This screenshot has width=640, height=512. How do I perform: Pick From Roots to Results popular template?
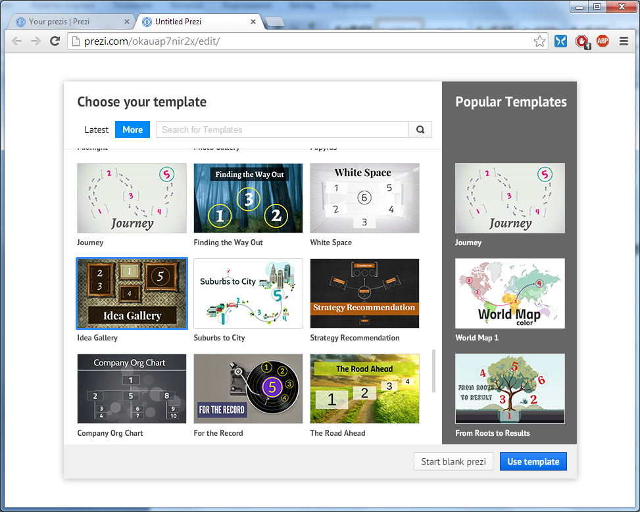510,389
